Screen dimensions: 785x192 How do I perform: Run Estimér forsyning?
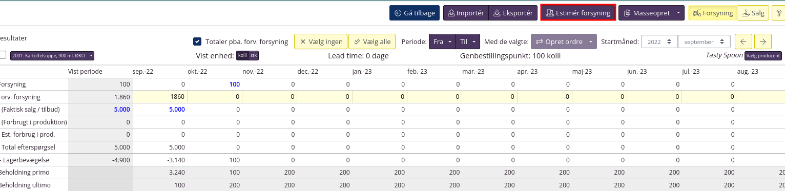coord(578,13)
